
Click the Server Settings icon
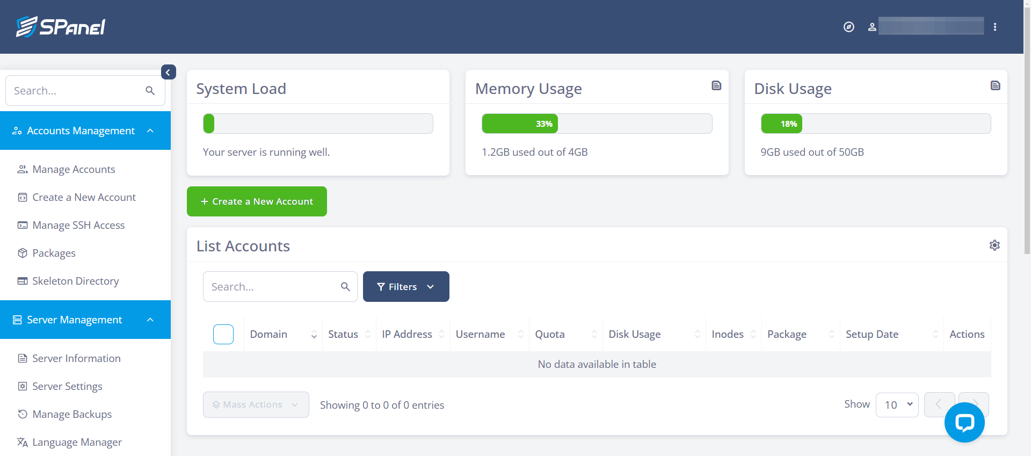pos(23,386)
